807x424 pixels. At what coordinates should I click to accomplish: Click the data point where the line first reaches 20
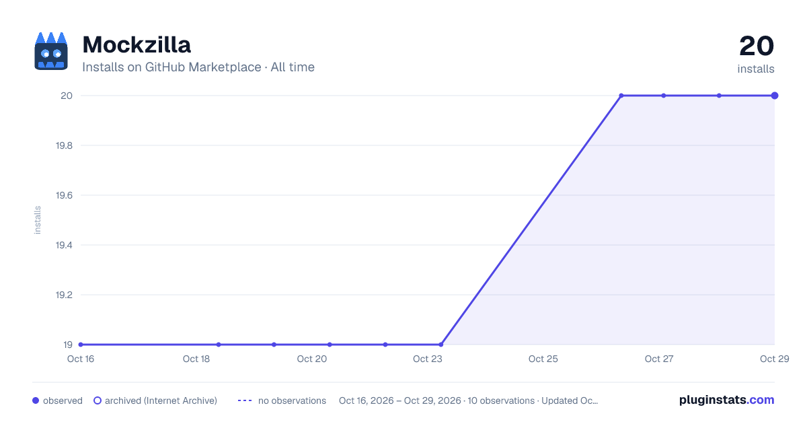click(621, 96)
